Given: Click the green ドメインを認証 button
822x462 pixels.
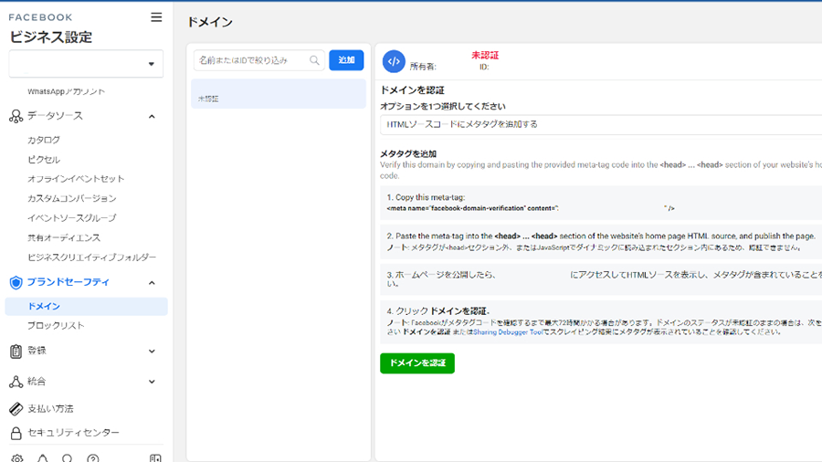Looking at the screenshot, I should 417,363.
